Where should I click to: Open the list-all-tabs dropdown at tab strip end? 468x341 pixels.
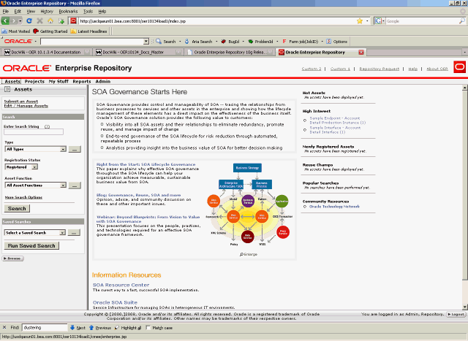pos(464,52)
